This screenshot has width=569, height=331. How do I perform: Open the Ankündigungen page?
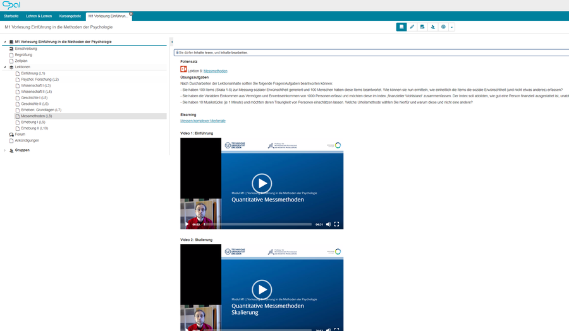point(27,141)
